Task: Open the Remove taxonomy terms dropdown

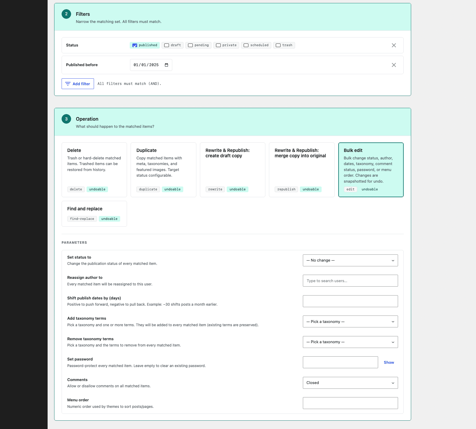Action: [x=350, y=342]
